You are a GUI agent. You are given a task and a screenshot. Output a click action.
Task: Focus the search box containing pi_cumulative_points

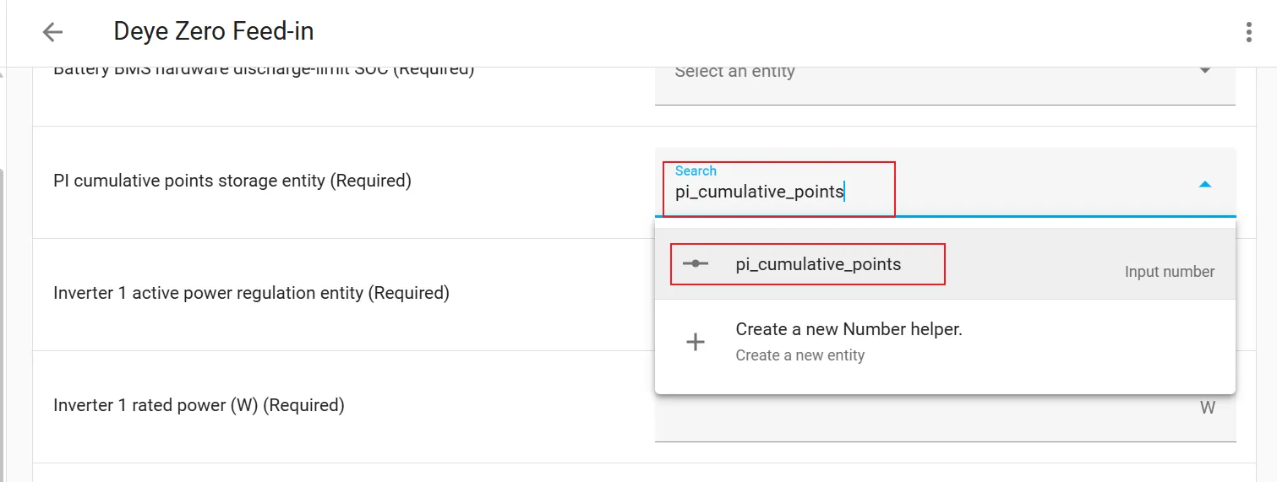pyautogui.click(x=778, y=192)
